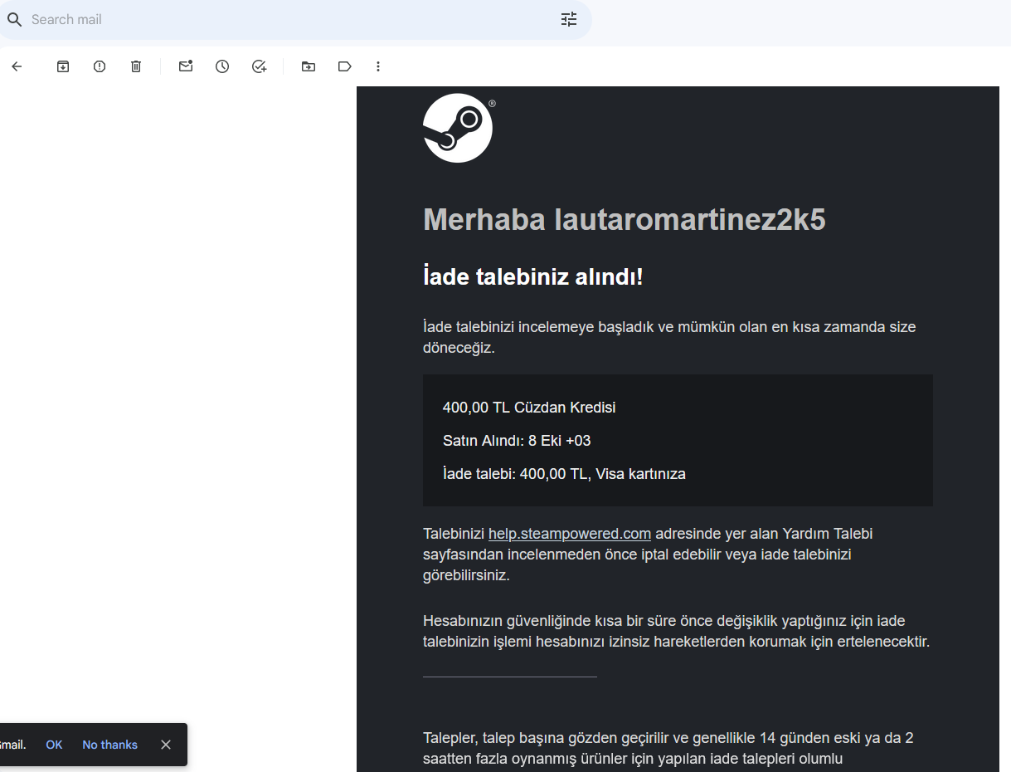Open the help.steampowered.com link

[x=570, y=534]
